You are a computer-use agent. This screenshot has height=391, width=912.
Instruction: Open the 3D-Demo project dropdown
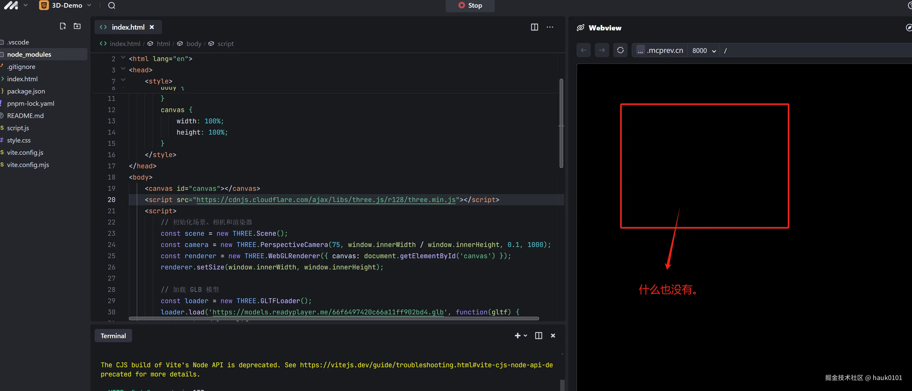89,5
